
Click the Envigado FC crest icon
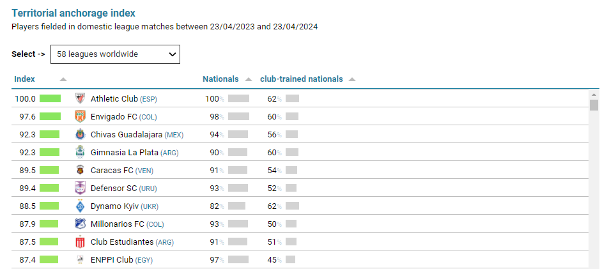coord(80,116)
